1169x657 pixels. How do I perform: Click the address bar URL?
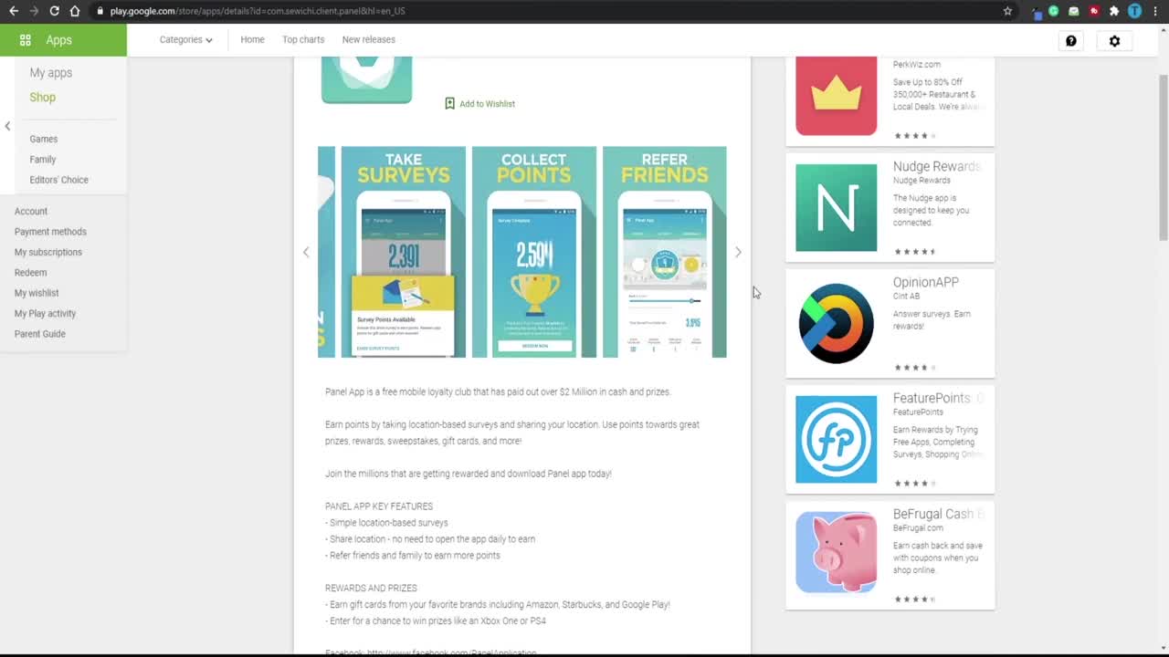[x=258, y=11]
